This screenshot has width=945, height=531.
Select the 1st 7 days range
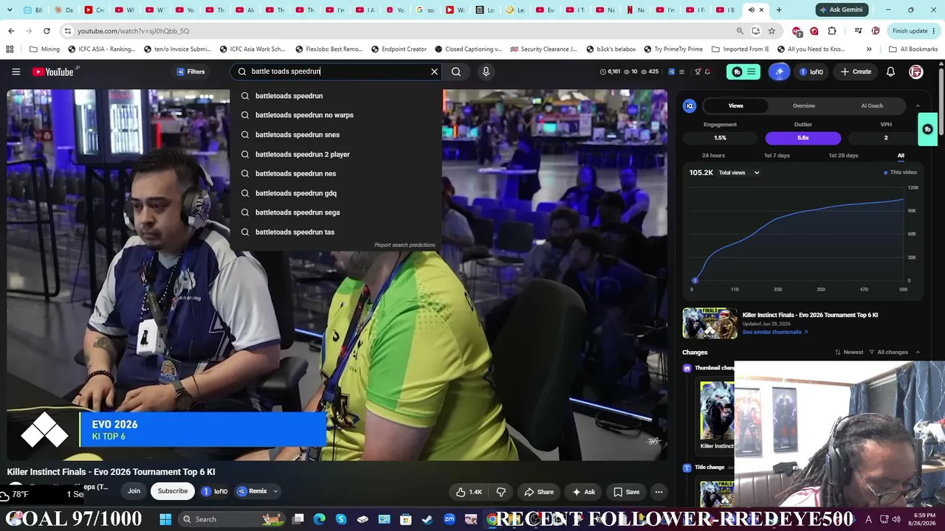point(777,156)
